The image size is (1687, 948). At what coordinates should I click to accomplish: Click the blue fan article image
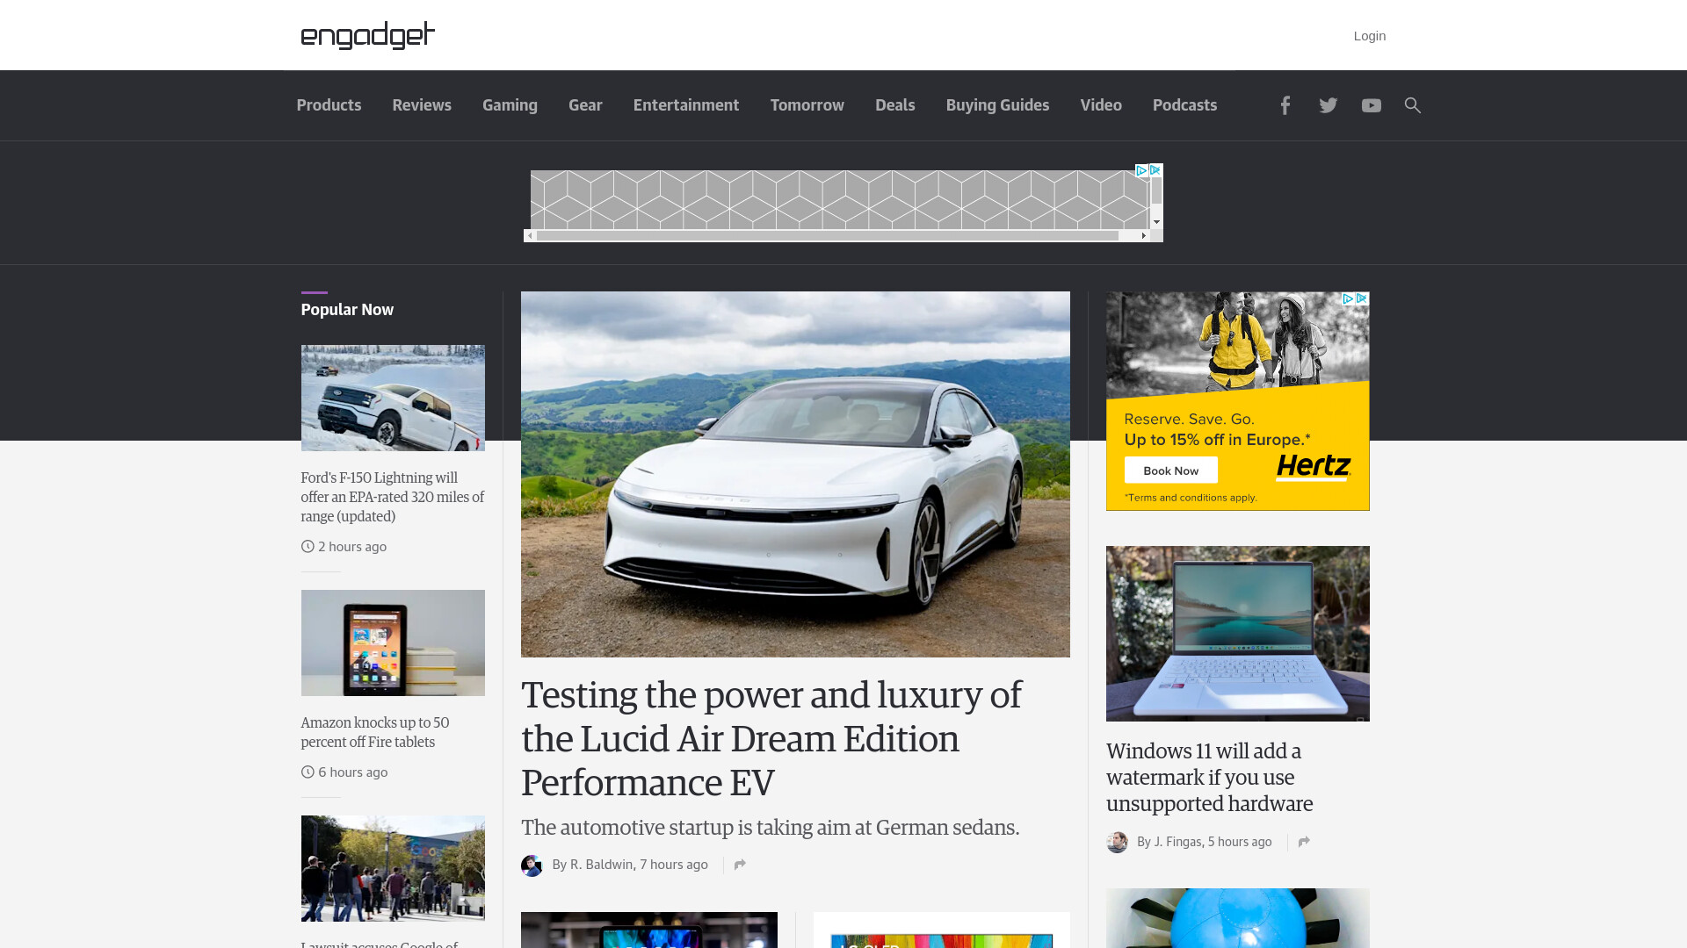(x=1238, y=918)
